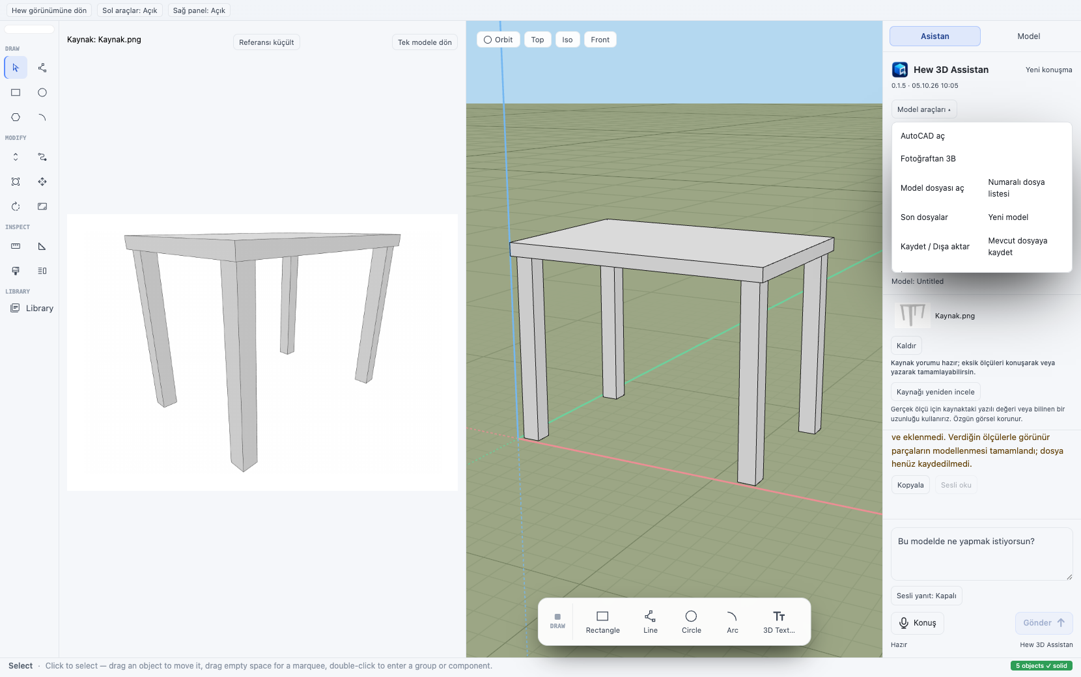The width and height of the screenshot is (1081, 677).
Task: Click the Kaynak.png thumbnail in assistant
Action: click(912, 316)
